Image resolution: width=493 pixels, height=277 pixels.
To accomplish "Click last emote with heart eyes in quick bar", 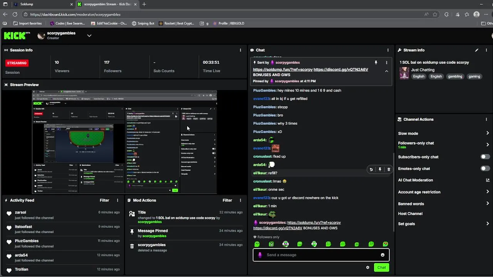I will [x=385, y=244].
